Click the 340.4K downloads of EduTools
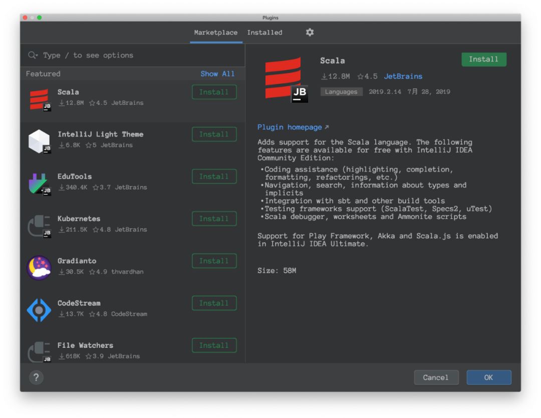This screenshot has height=418, width=541. tap(73, 187)
